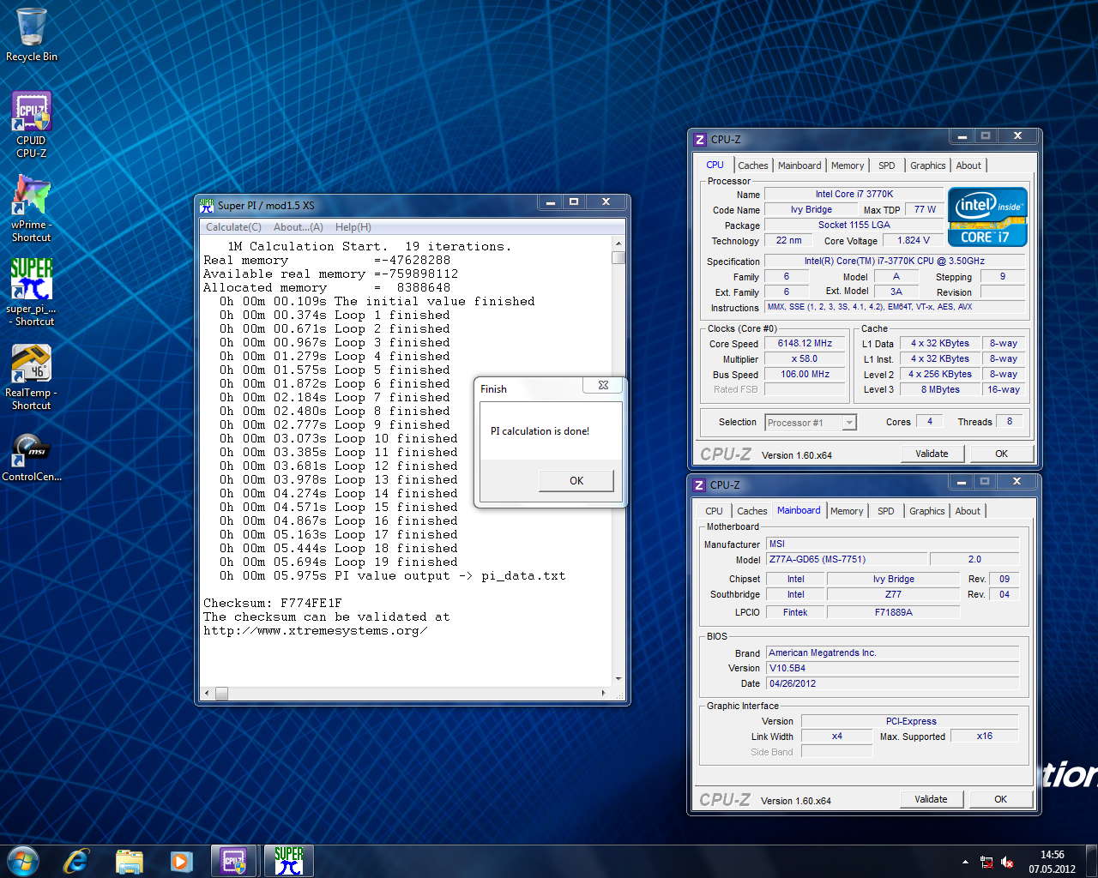Open the Windows Start menu orb
1098x878 pixels.
[x=23, y=861]
